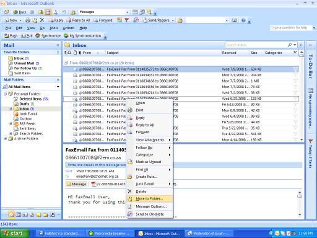The image size is (317, 238).
Task: Toggle follow-up flag on 634 KB message
Action: point(296,69)
